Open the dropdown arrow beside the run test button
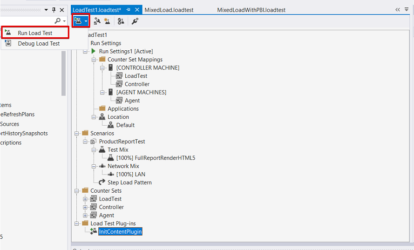 (86, 21)
